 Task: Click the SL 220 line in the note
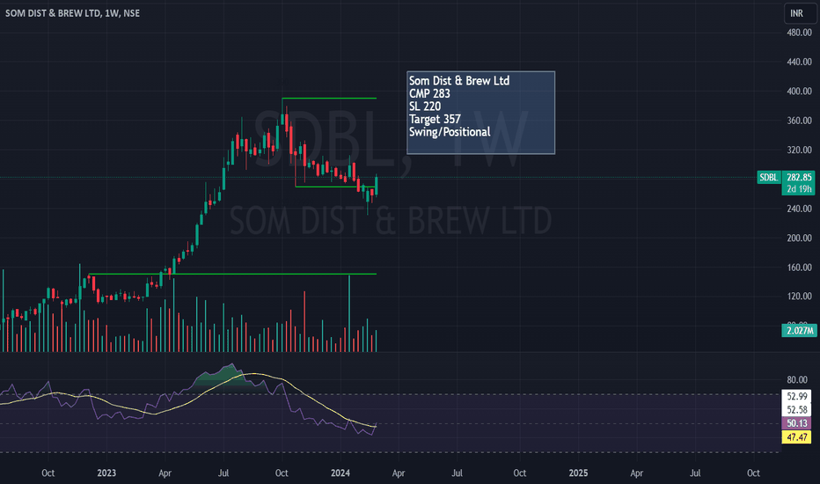tap(425, 106)
